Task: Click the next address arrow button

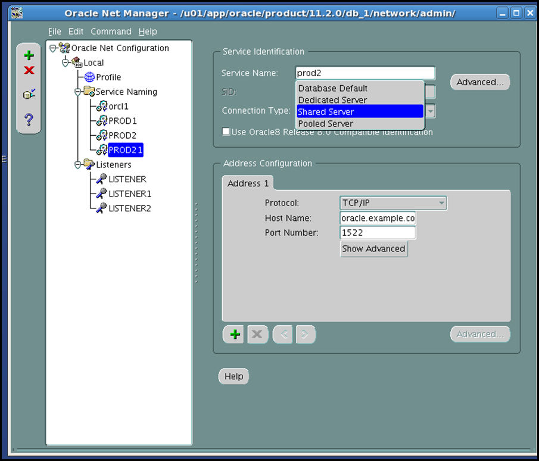Action: [x=305, y=334]
